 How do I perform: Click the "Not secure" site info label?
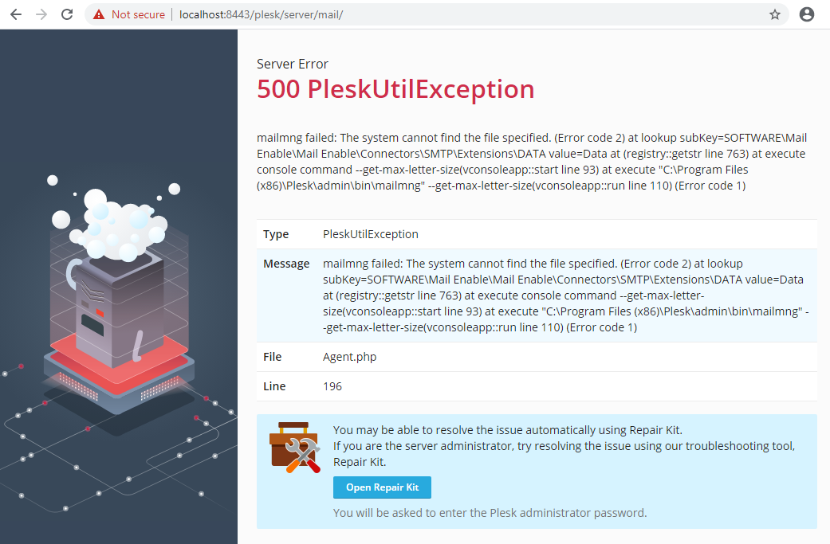(x=138, y=14)
